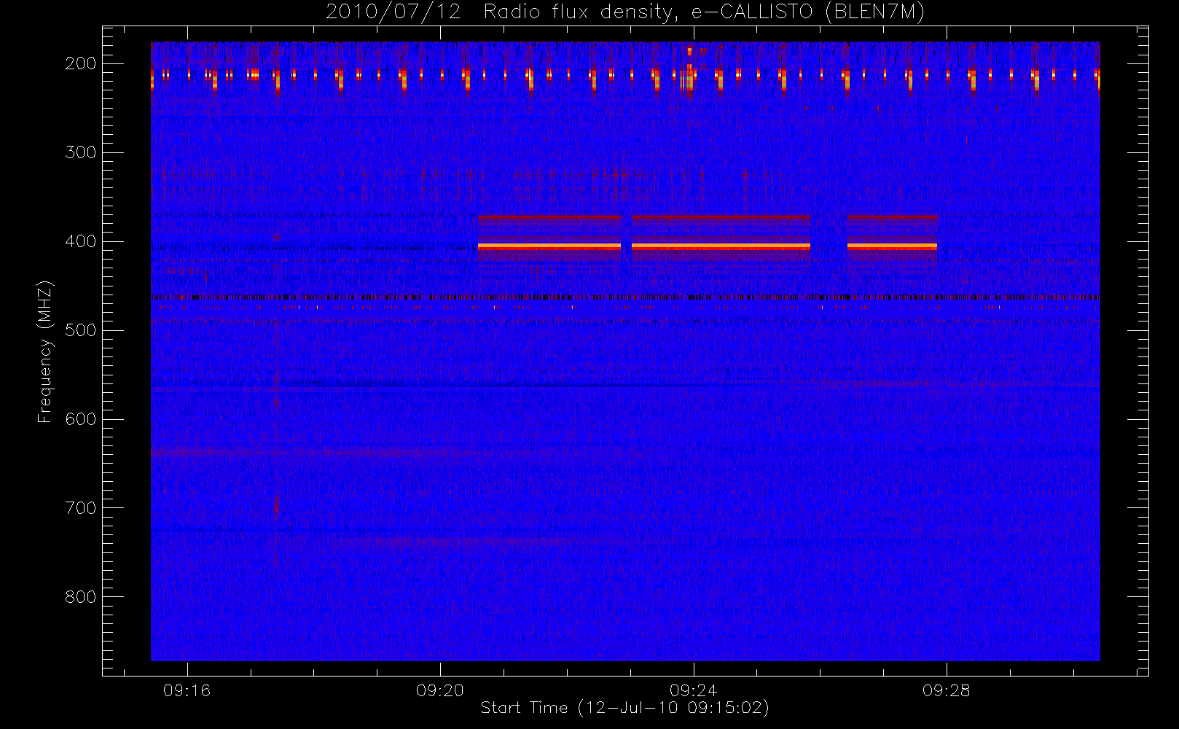Click the 09:16 time tick label
Viewport: 1179px width, 729px height.
pos(187,690)
